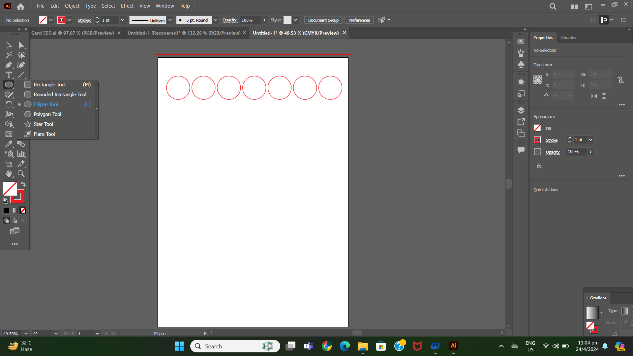633x356 pixels.
Task: Switch to Untitled-1 [Recovered] document tab
Action: tap(184, 33)
